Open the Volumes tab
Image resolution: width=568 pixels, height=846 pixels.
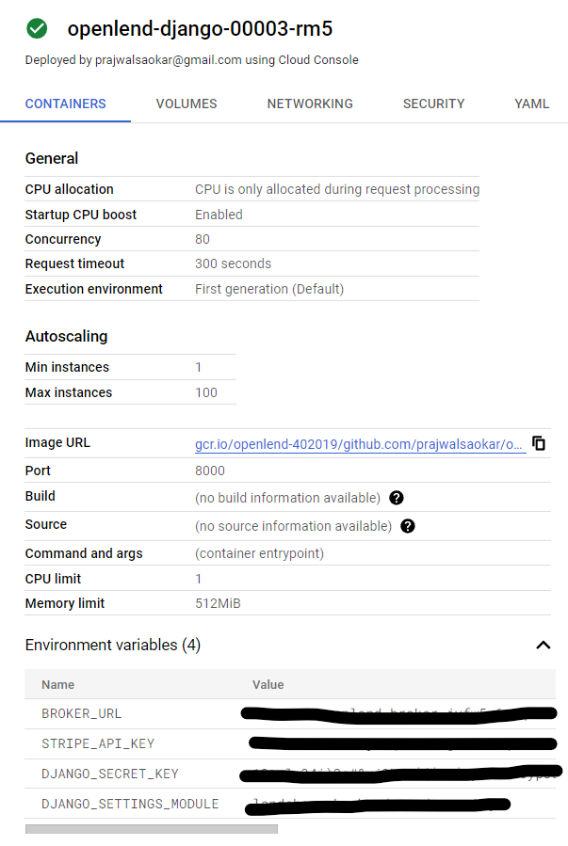187,104
